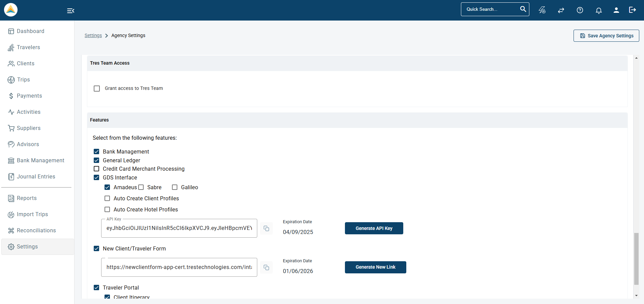Viewport: 644px width, 304px height.
Task: Click the quick-create lightning icon
Action: coord(542,10)
